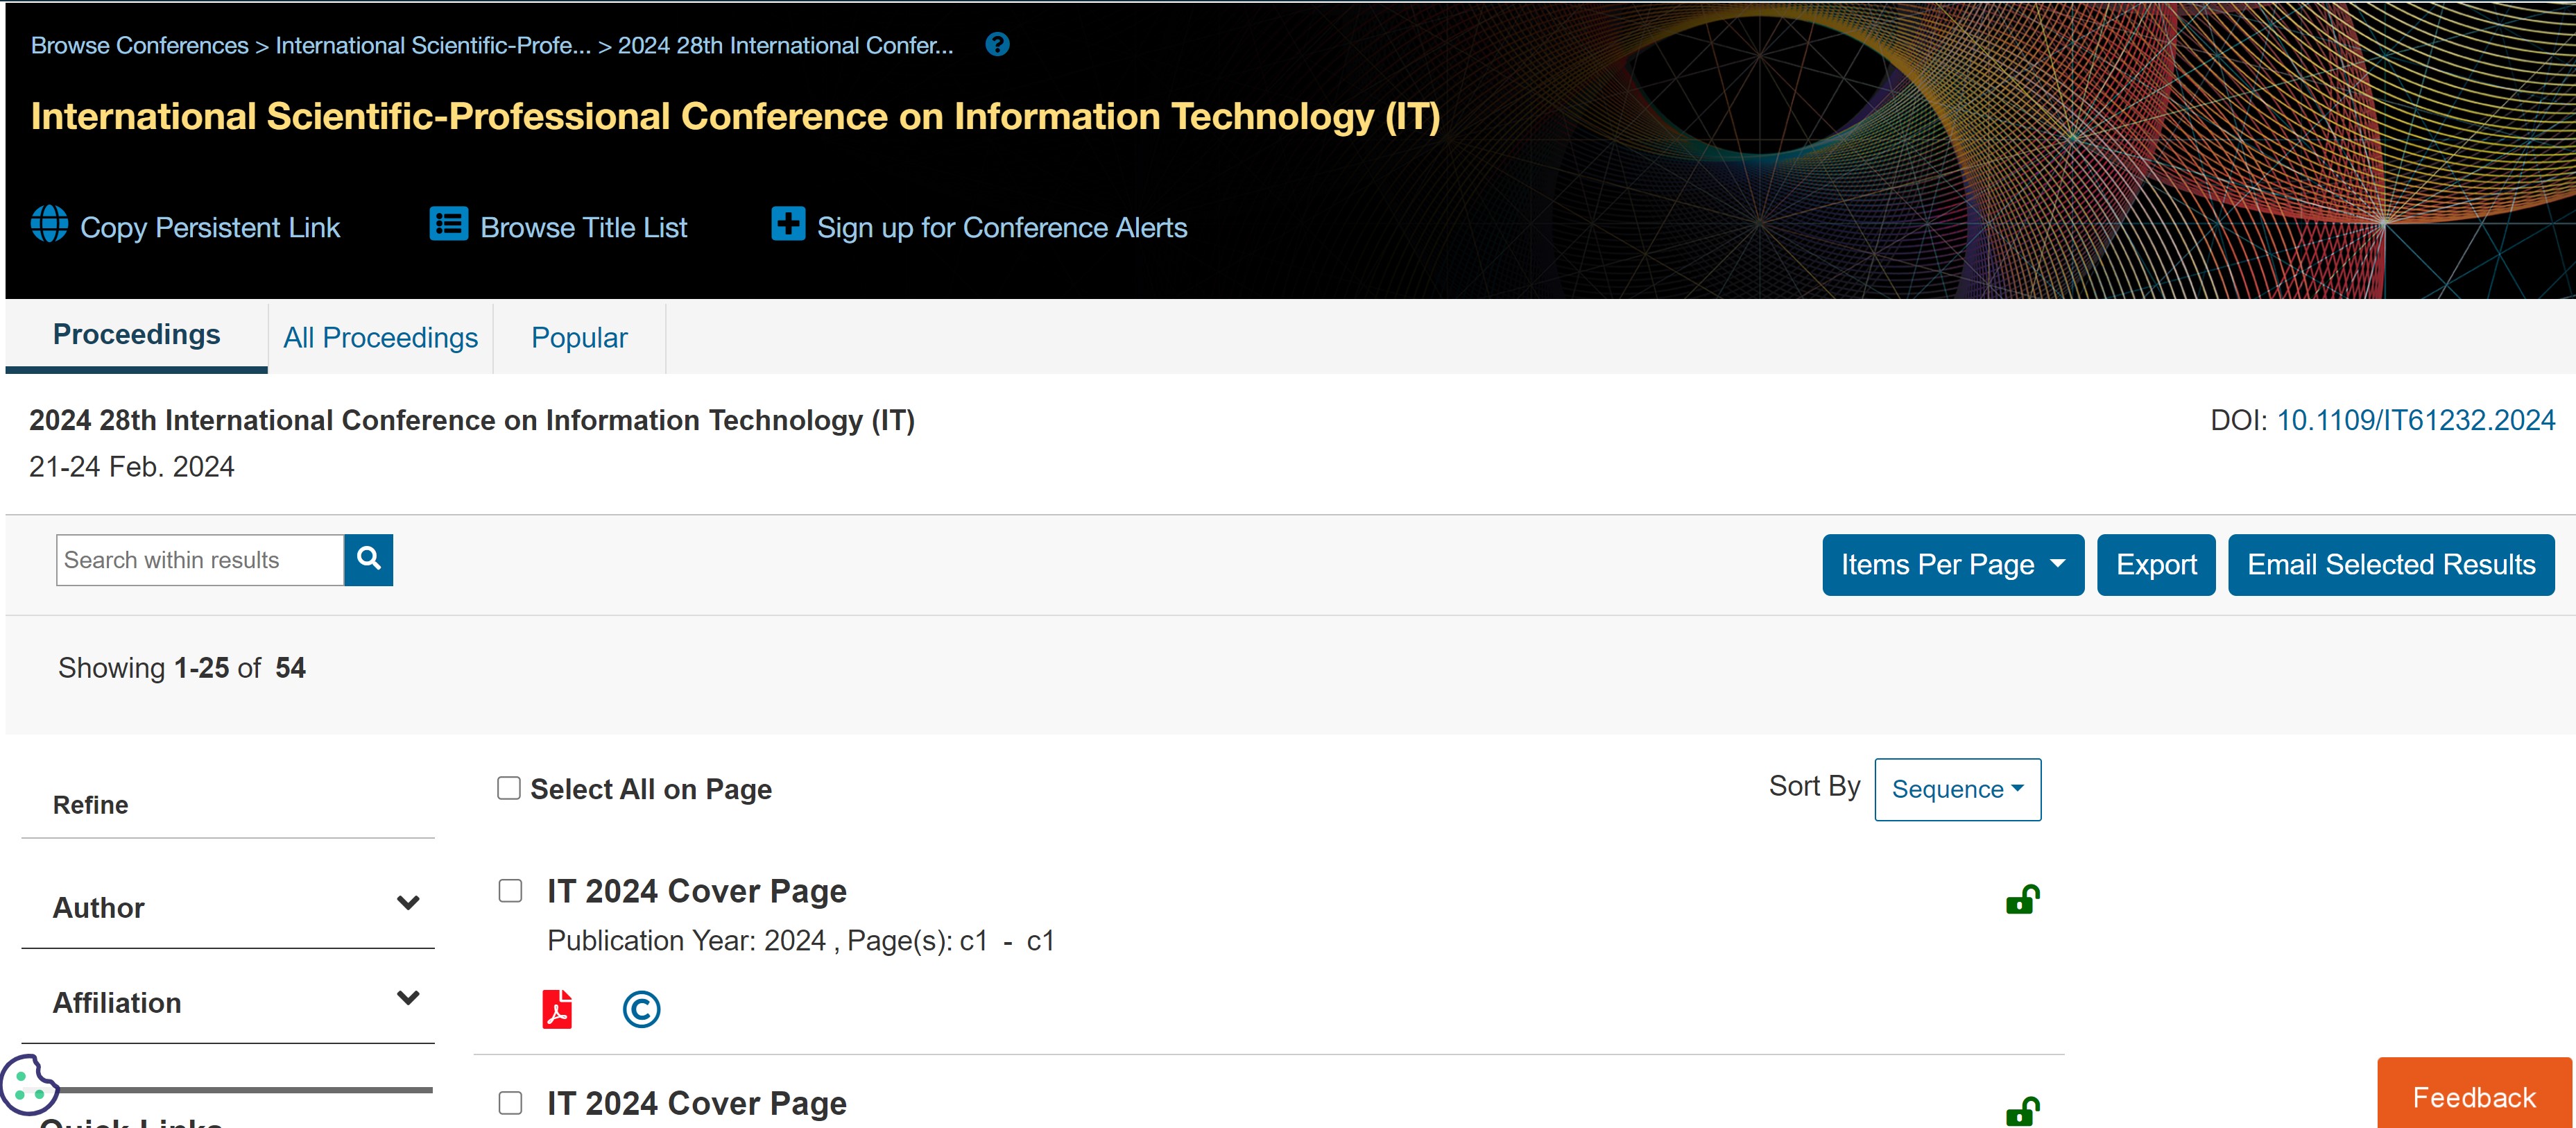The height and width of the screenshot is (1128, 2576).
Task: Tick the second IT 2024 Cover Page checkbox
Action: (510, 1102)
